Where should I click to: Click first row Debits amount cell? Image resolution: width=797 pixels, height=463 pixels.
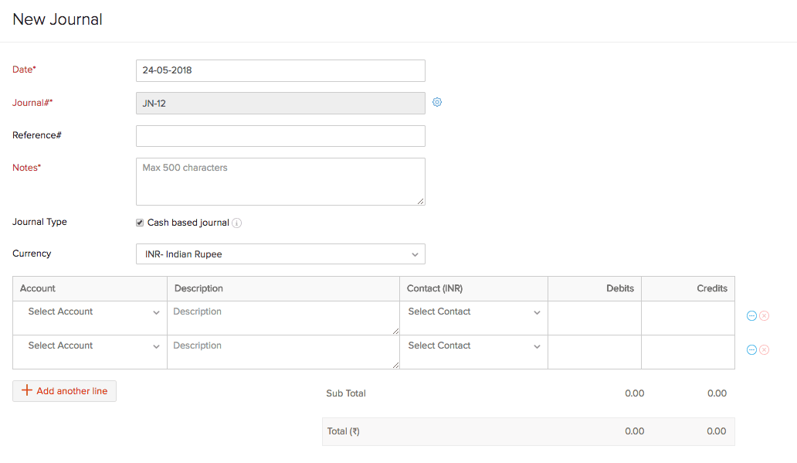coord(595,318)
